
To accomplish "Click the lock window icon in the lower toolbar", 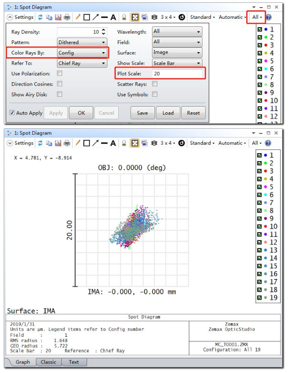I will tap(125, 143).
